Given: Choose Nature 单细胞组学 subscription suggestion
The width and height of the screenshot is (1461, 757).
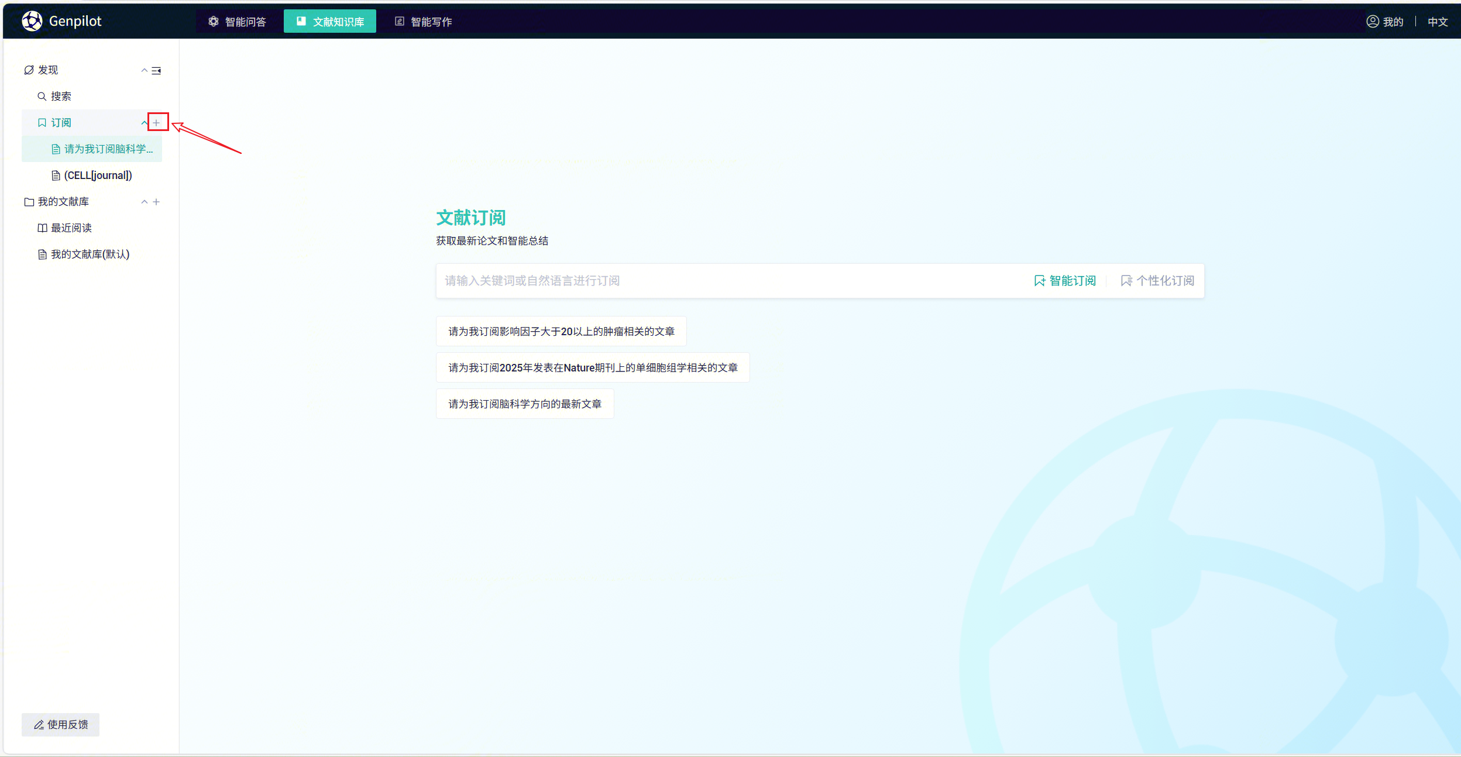Looking at the screenshot, I should (592, 367).
